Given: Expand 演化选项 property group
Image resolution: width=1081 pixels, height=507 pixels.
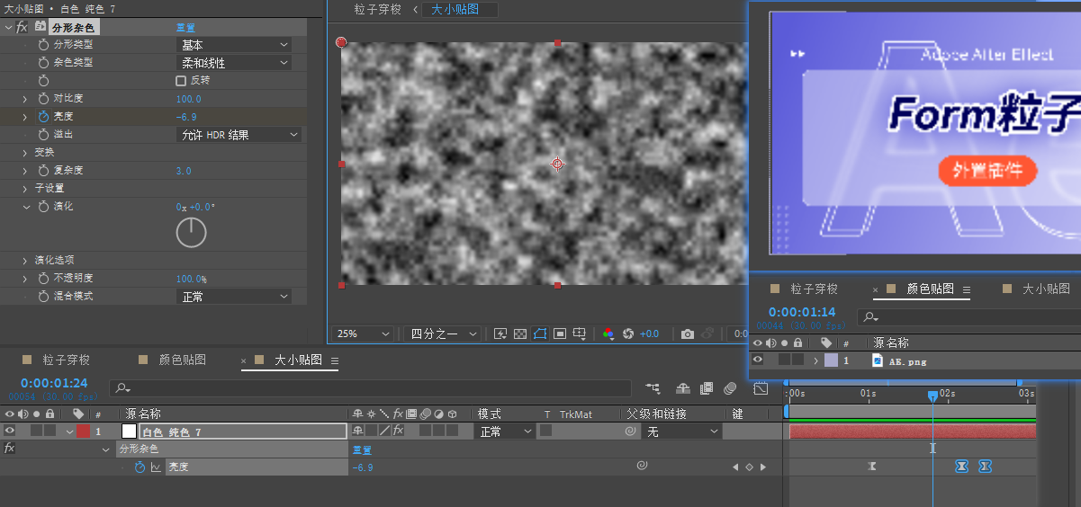Looking at the screenshot, I should pyautogui.click(x=25, y=261).
